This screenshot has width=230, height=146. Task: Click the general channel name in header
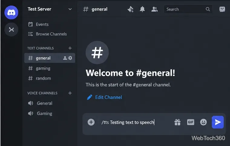[100, 9]
